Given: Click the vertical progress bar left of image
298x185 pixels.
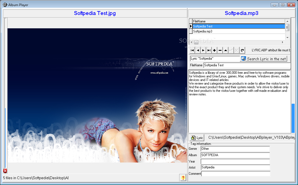Looking at the screenshot, I should [5, 93].
